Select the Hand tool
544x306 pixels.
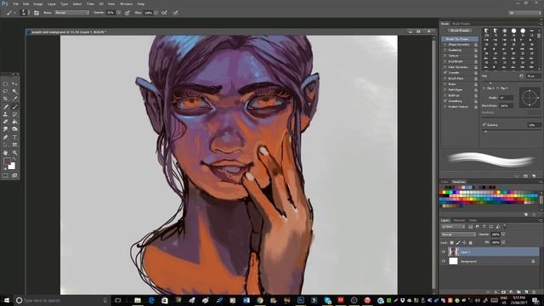pyautogui.click(x=5, y=153)
